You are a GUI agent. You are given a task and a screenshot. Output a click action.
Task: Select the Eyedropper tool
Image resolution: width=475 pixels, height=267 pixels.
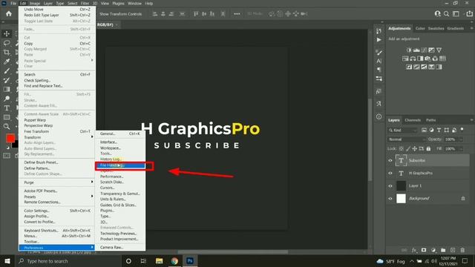click(x=7, y=62)
